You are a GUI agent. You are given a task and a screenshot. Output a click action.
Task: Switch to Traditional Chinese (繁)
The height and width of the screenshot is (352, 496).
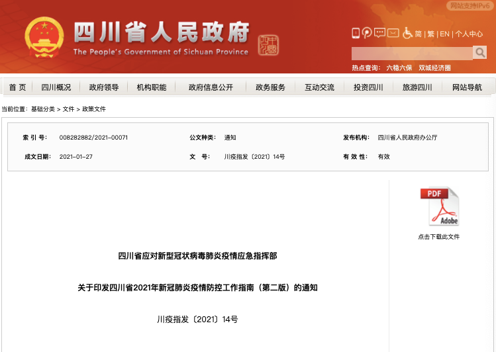point(431,34)
